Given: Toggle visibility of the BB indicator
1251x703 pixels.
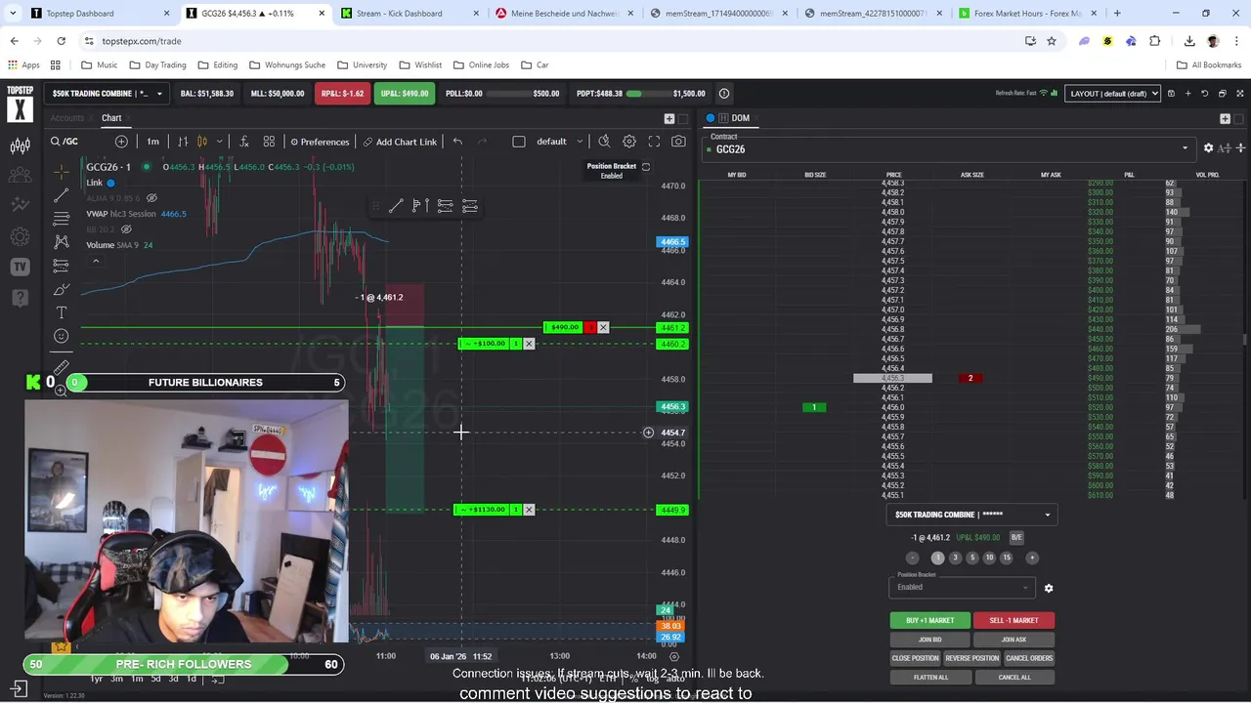Looking at the screenshot, I should pyautogui.click(x=126, y=229).
